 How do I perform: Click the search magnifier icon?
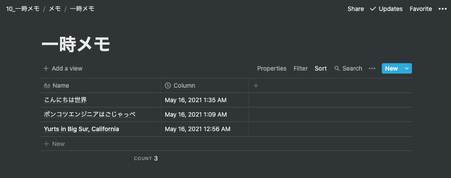coord(337,68)
